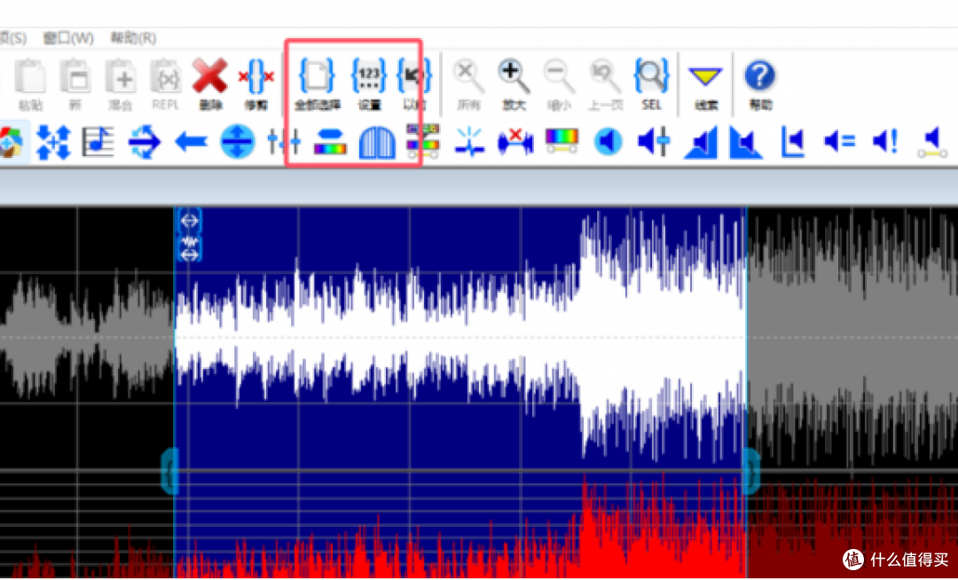Click the SEL zoom selection button
Screen dimensions: 958x580
click(x=652, y=85)
